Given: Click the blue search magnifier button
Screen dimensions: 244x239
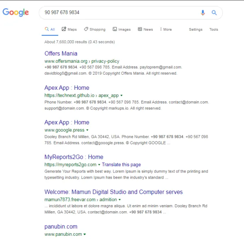Looking at the screenshot, I should coord(214,13).
